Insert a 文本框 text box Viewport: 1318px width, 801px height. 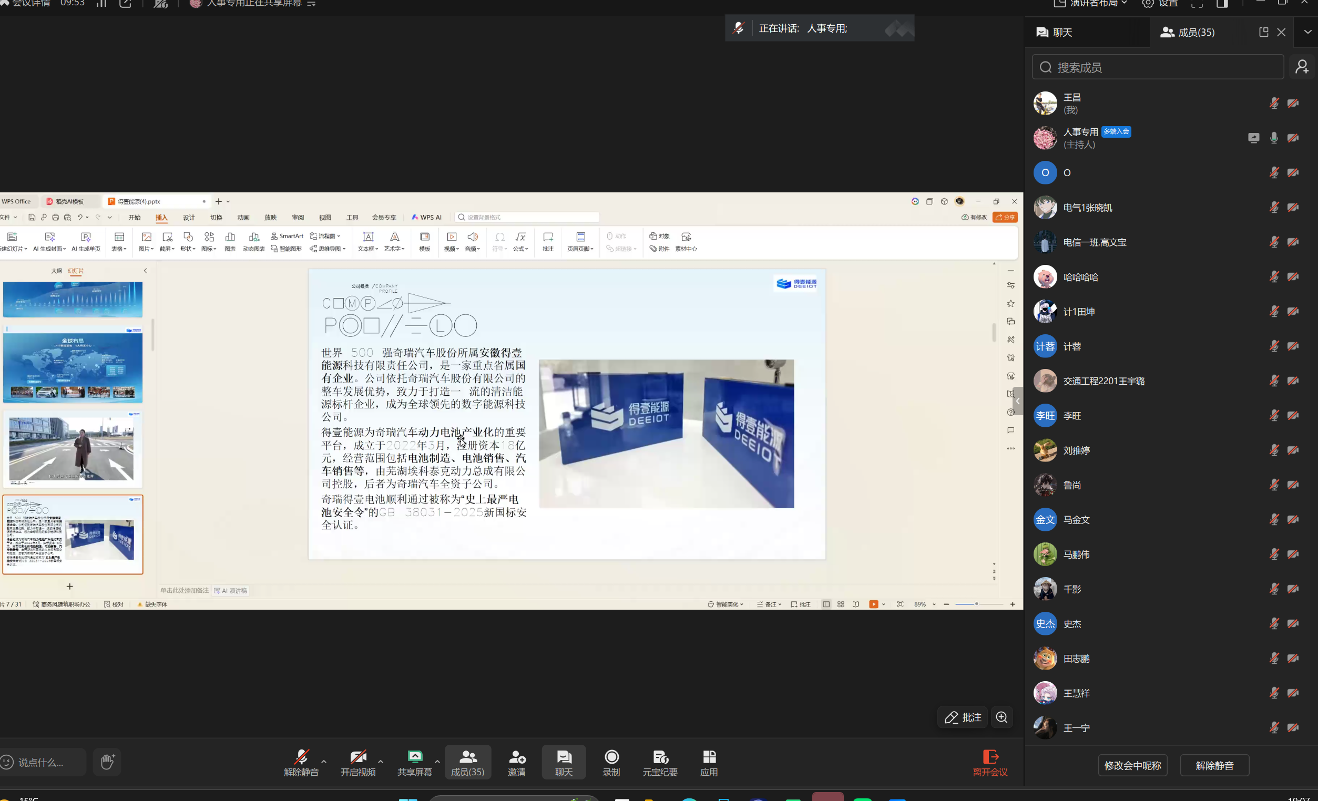click(x=367, y=242)
